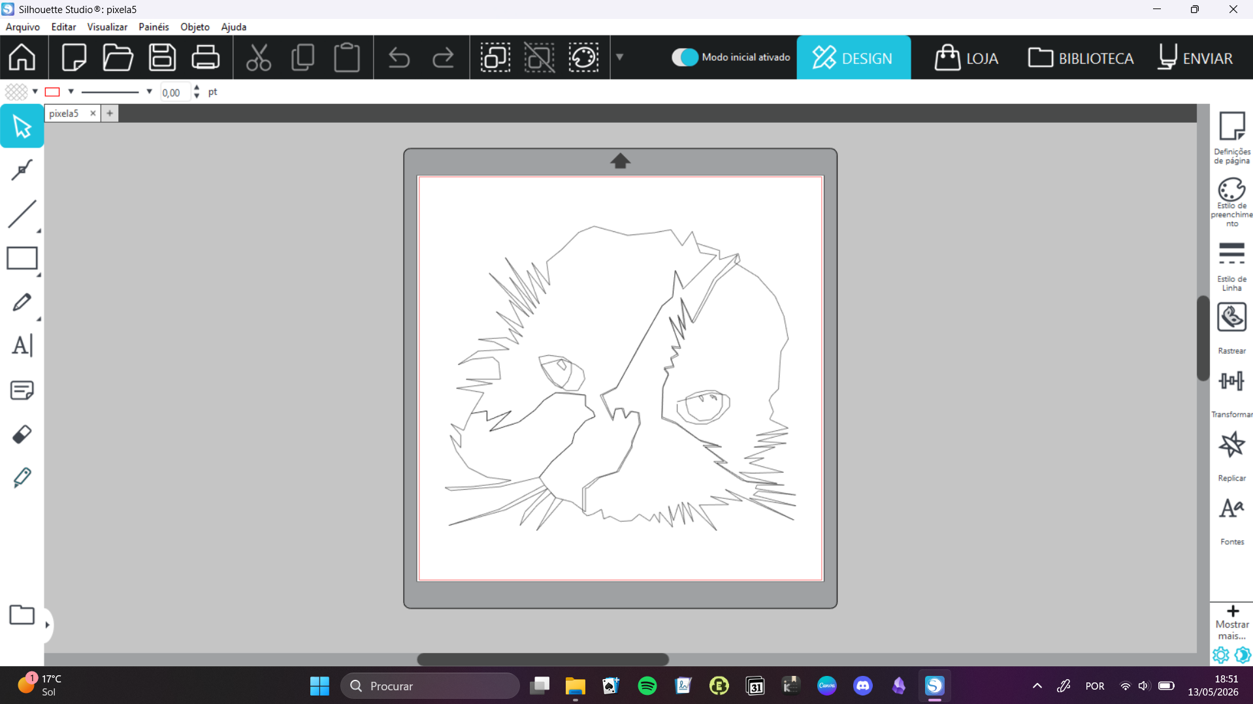Switch to the DESIGN tab
The image size is (1253, 704).
coord(853,57)
